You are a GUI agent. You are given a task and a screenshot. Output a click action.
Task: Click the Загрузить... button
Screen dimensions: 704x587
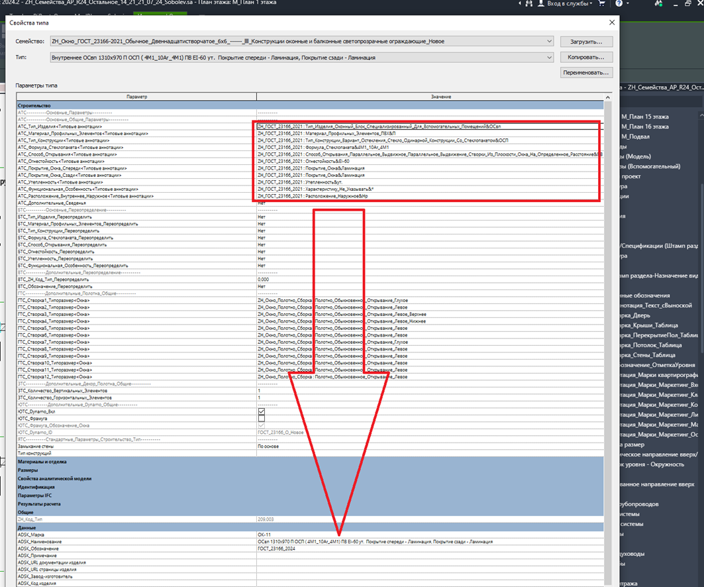pos(586,41)
